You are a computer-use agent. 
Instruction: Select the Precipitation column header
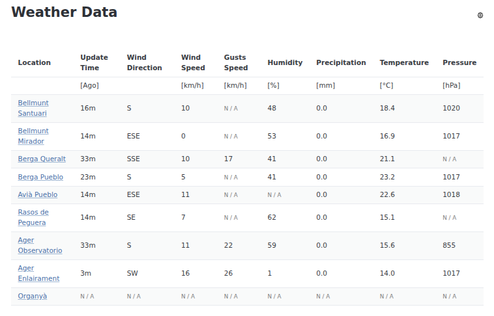pyautogui.click(x=341, y=62)
